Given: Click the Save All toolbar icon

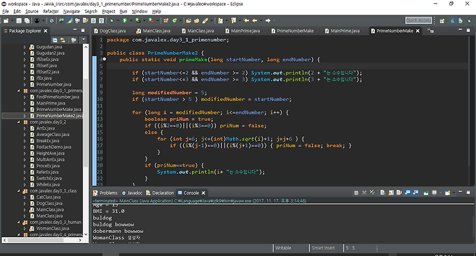Looking at the screenshot, I should pos(26,21).
